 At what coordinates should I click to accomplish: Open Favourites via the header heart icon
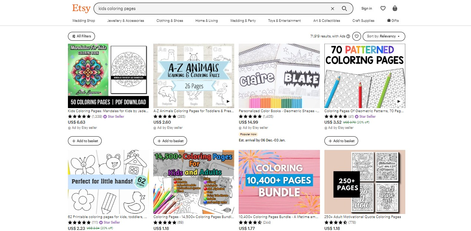[383, 9]
